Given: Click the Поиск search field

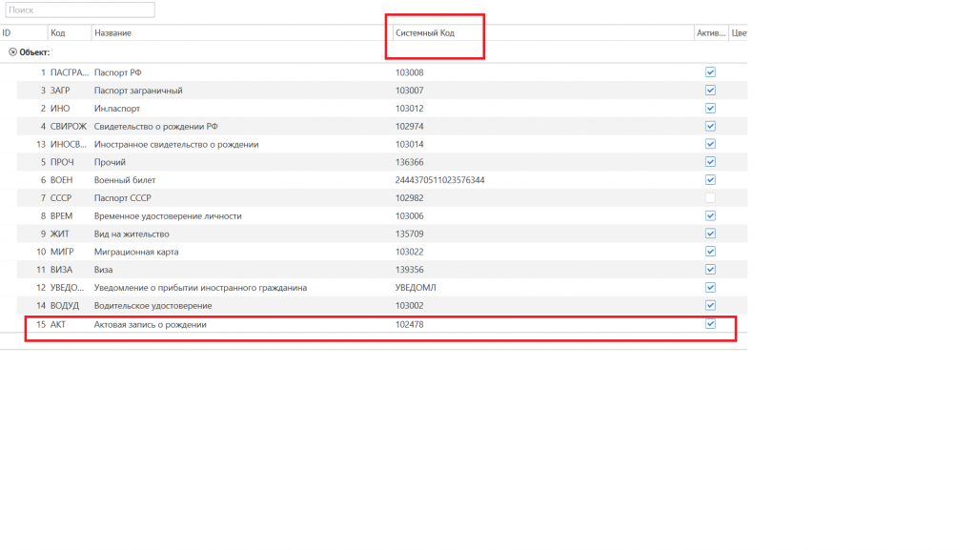Looking at the screenshot, I should coord(80,10).
